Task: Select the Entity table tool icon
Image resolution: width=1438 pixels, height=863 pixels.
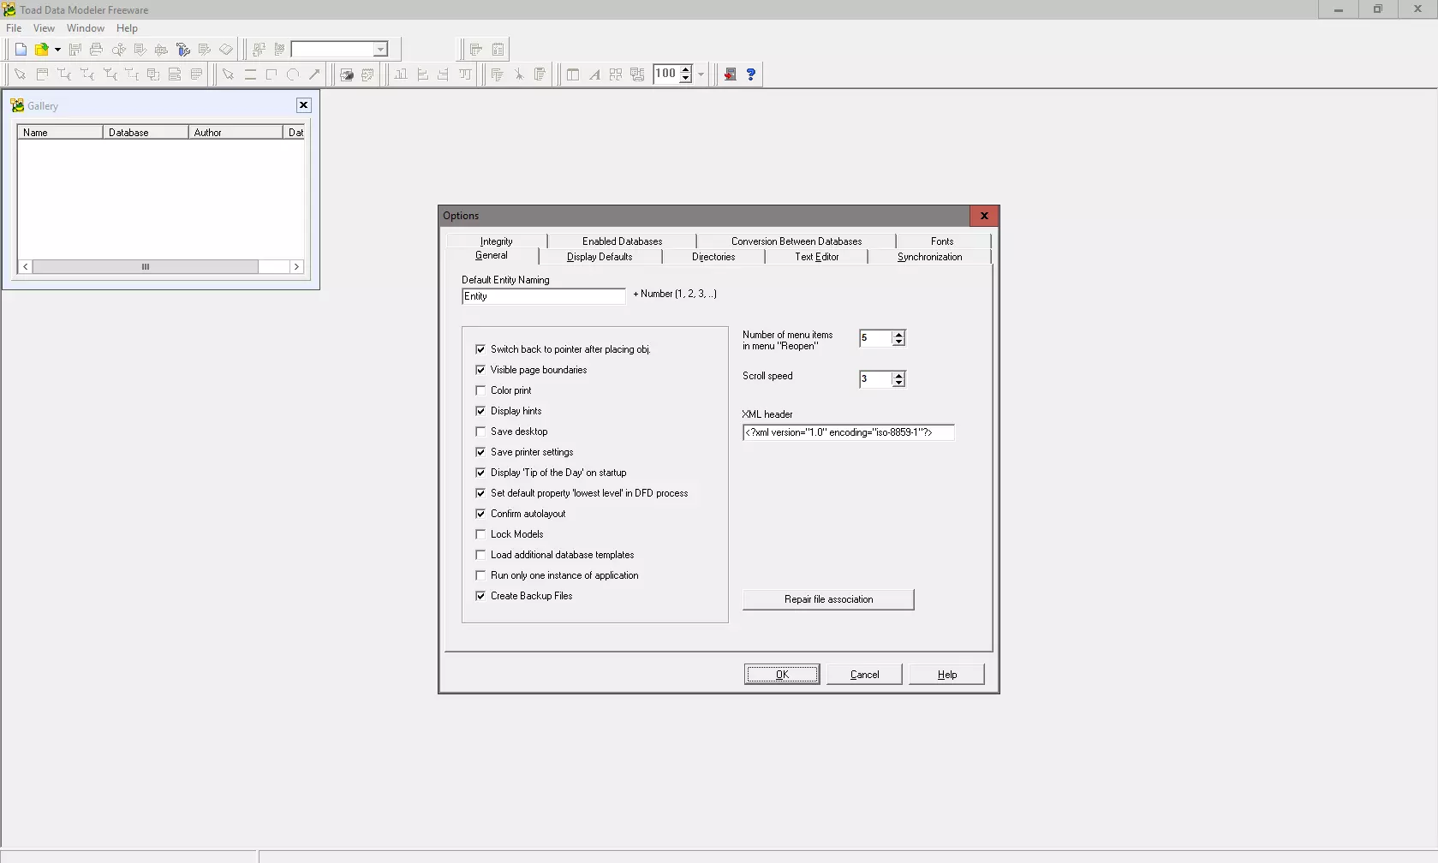Action: click(x=42, y=74)
